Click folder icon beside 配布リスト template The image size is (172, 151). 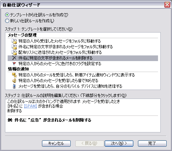point(14,52)
